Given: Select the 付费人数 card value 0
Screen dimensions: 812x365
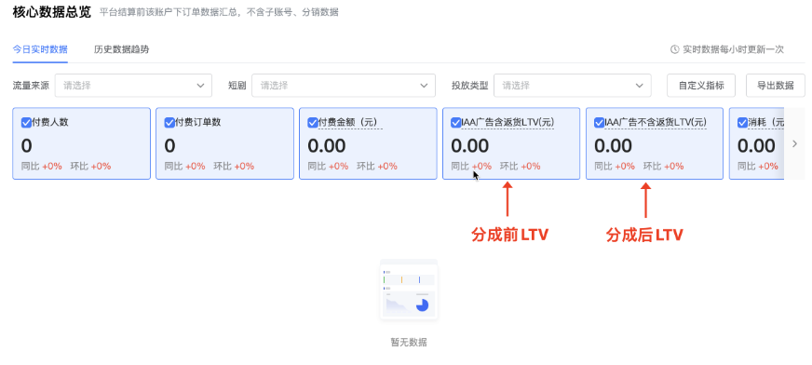Looking at the screenshot, I should click(x=26, y=146).
